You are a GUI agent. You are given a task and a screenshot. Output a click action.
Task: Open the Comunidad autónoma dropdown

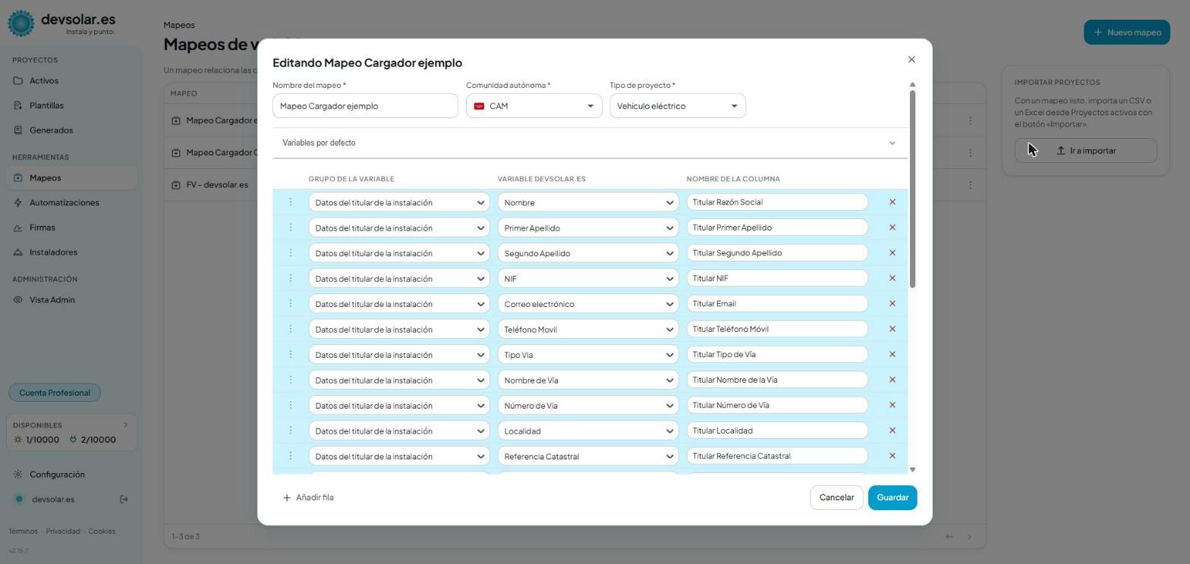[x=534, y=106]
